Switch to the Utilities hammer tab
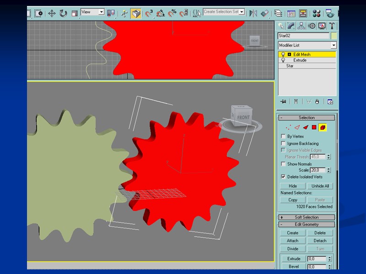The height and width of the screenshot is (274, 366). pyautogui.click(x=333, y=26)
